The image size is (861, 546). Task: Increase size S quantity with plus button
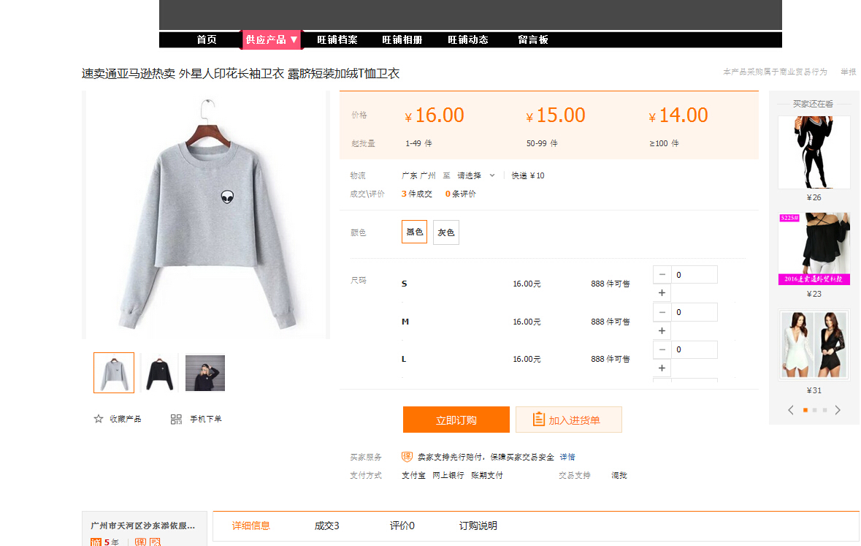(x=662, y=293)
